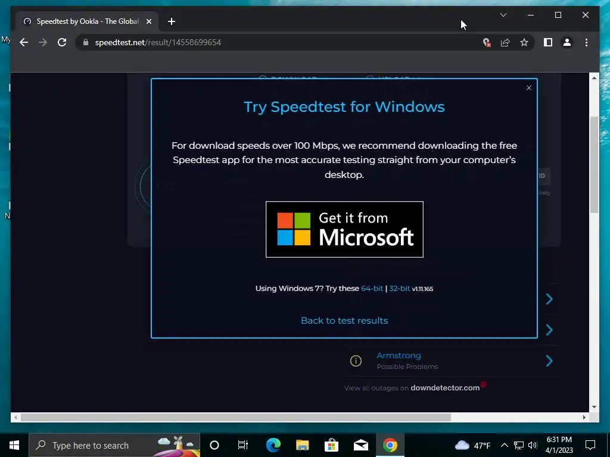610x457 pixels.
Task: Open Task View on the taskbar
Action: click(x=243, y=445)
